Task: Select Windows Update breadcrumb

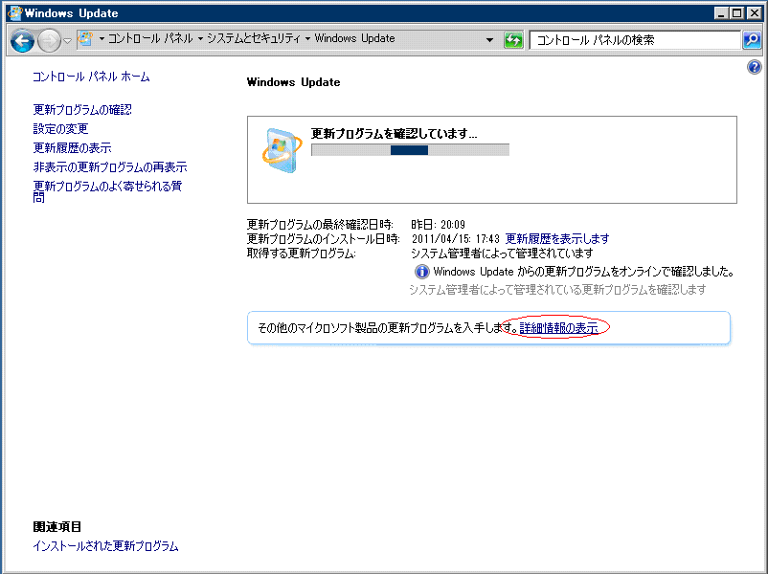Action: point(354,38)
